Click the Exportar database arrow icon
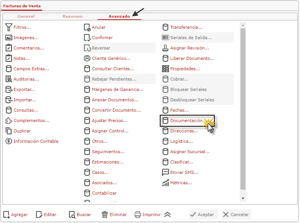The image size is (300, 223). pyautogui.click(x=9, y=89)
